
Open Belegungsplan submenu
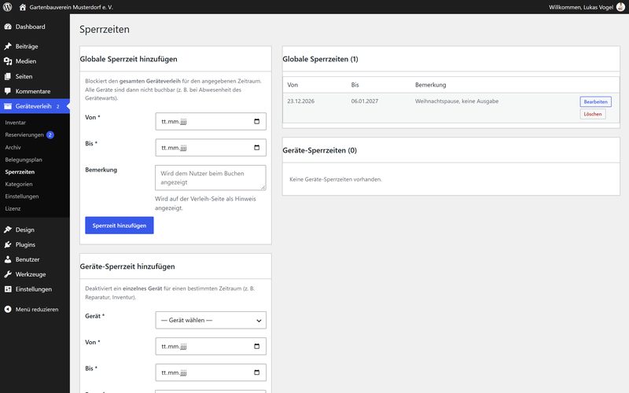(x=24, y=160)
